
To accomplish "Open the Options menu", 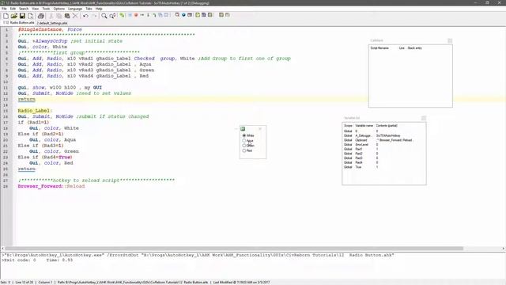I will (59, 9).
